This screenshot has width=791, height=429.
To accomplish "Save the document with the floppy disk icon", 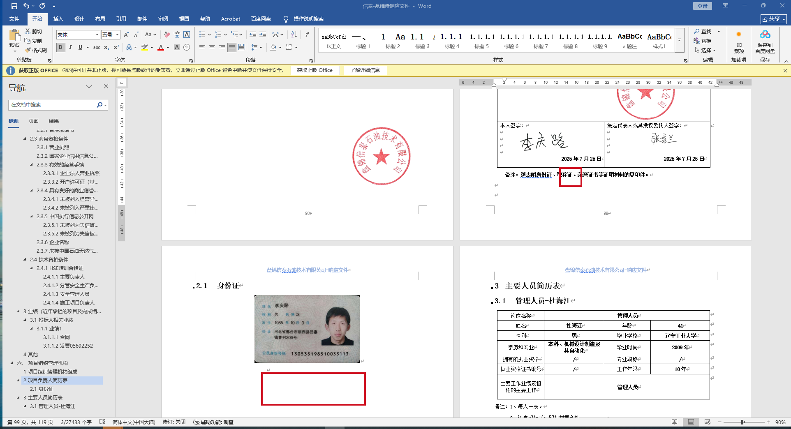I will pyautogui.click(x=14, y=6).
